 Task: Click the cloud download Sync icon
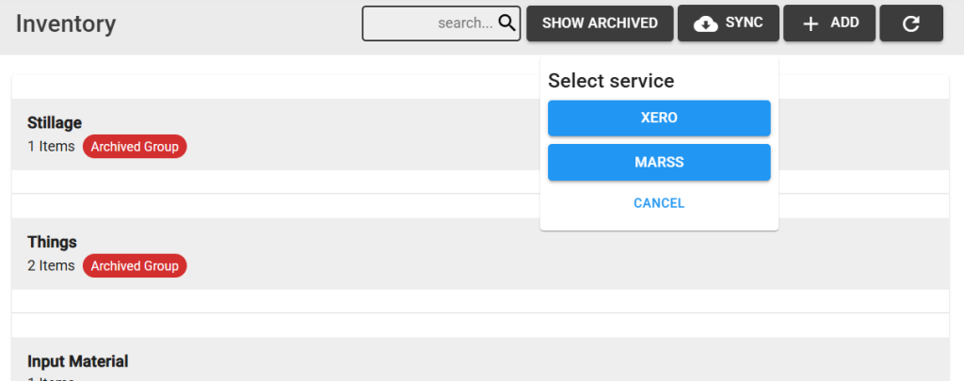pyautogui.click(x=705, y=24)
